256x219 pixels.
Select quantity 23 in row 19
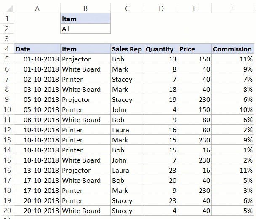click(161, 201)
